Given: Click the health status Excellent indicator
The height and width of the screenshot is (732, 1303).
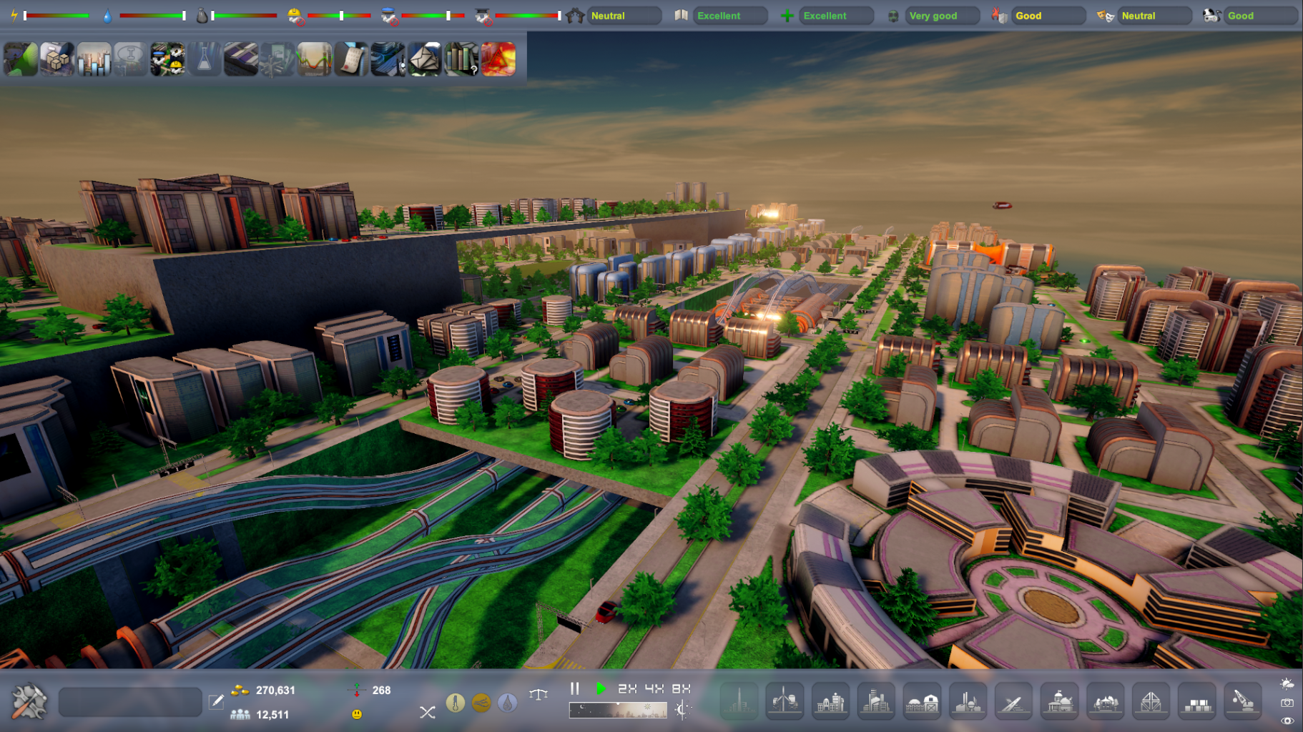Looking at the screenshot, I should click(x=836, y=16).
